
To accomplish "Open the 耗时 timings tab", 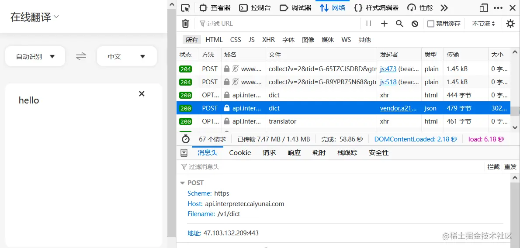I will 319,153.
